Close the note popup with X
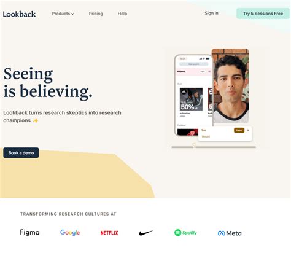291x253 pixels. click(x=248, y=130)
